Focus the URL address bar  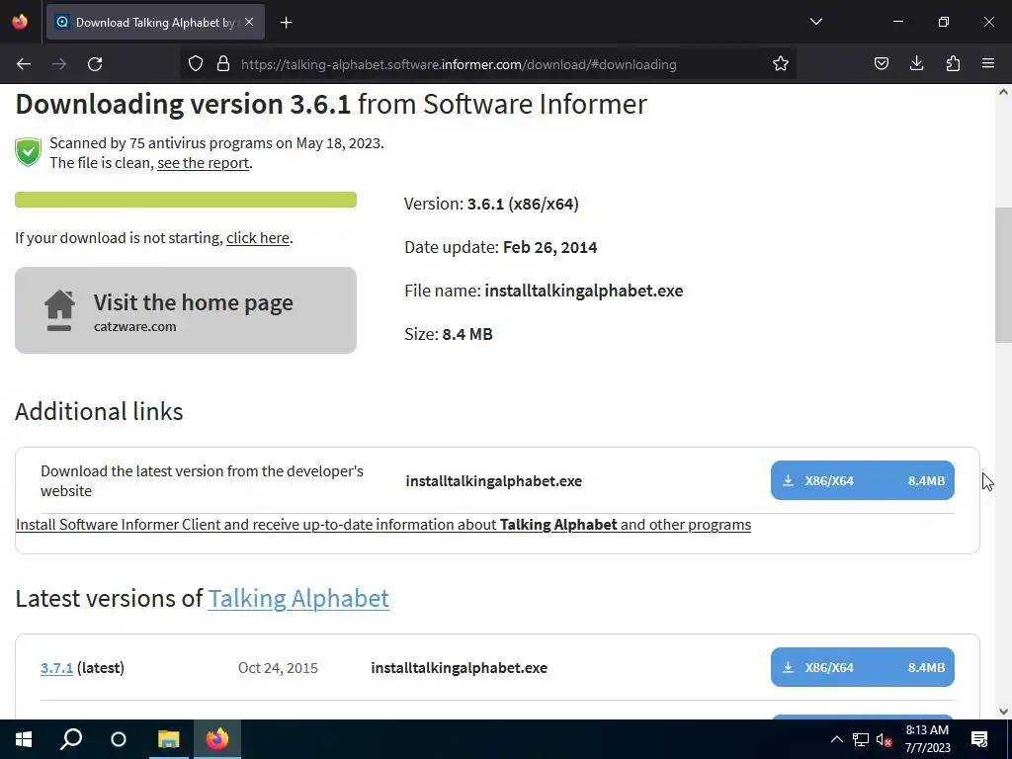click(x=490, y=64)
